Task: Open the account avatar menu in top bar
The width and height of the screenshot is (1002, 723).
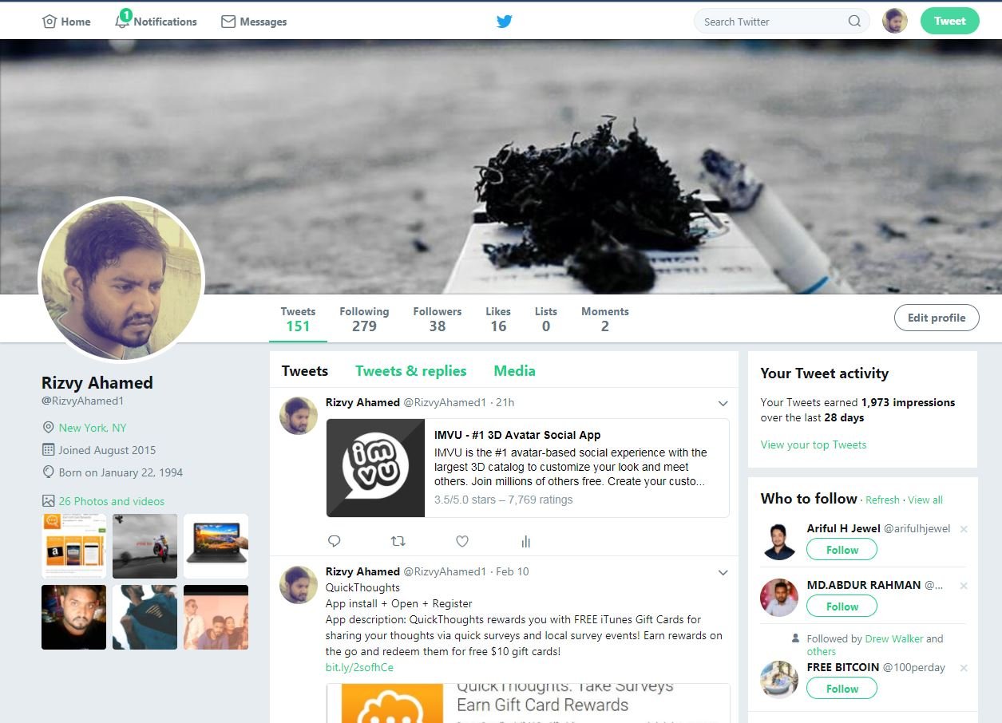Action: (895, 21)
